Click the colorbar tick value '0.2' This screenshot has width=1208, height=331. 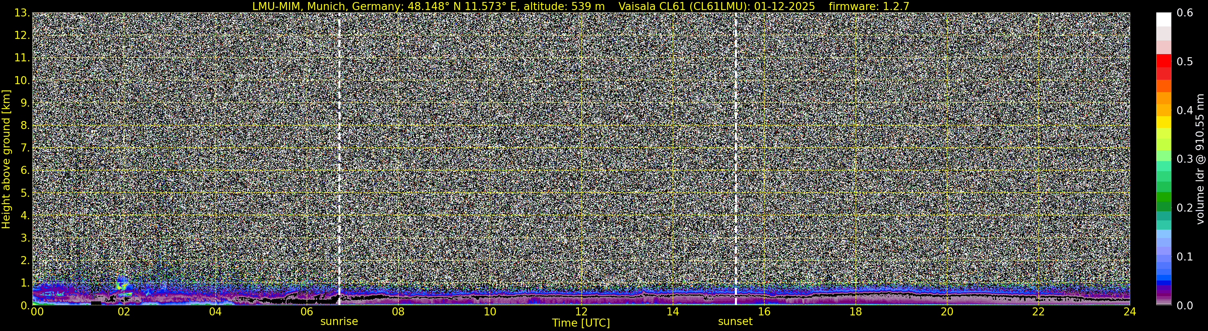(x=1185, y=208)
